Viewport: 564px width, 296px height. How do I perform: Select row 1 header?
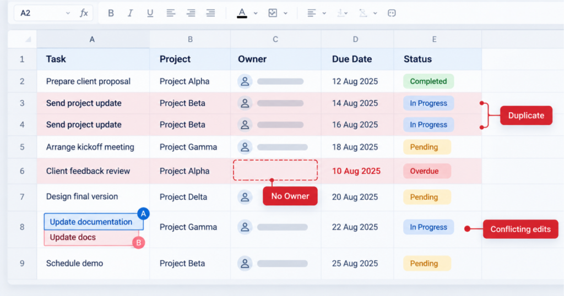(22, 59)
